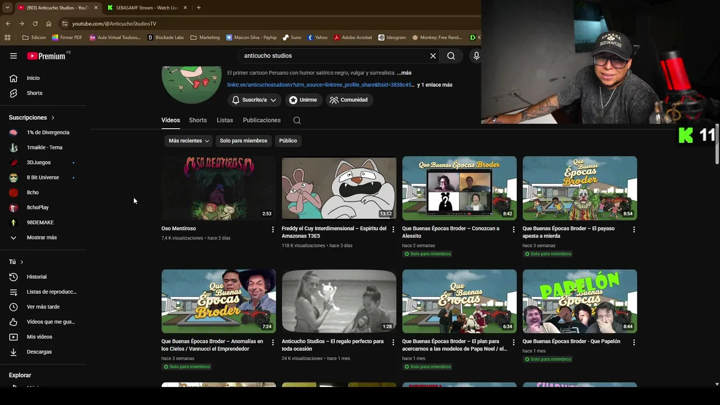
Task: Open the linktr.ee channel link
Action: (321, 85)
